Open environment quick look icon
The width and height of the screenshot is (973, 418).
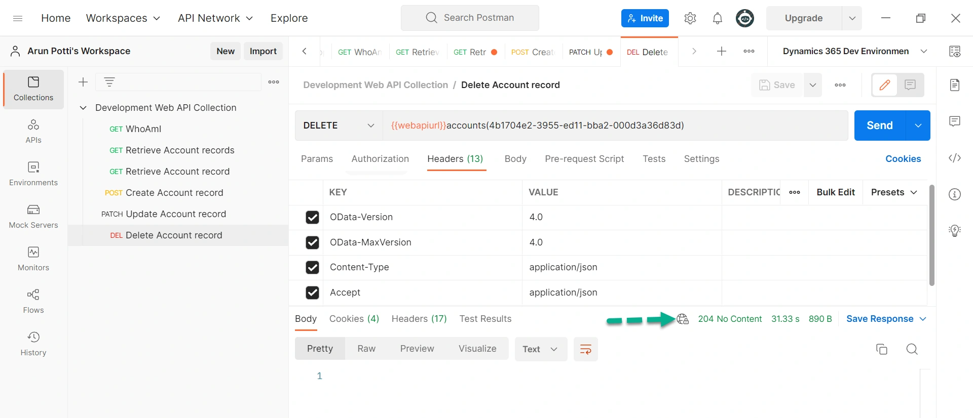[955, 51]
